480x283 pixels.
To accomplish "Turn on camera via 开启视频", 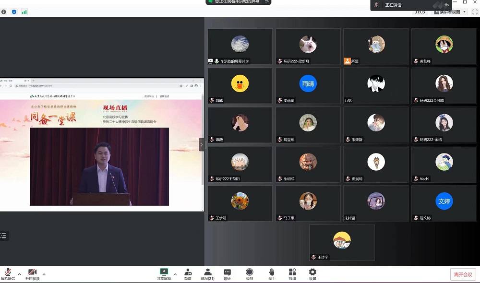I will pyautogui.click(x=32, y=272).
